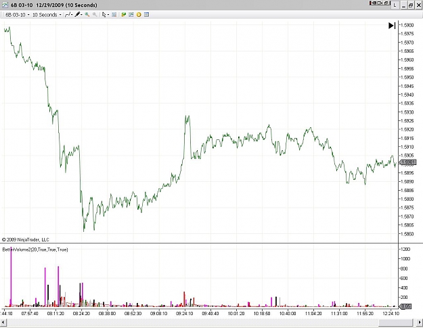Image resolution: width=423 pixels, height=328 pixels.
Task: Click the L link button in title bar
Action: tap(395, 5)
